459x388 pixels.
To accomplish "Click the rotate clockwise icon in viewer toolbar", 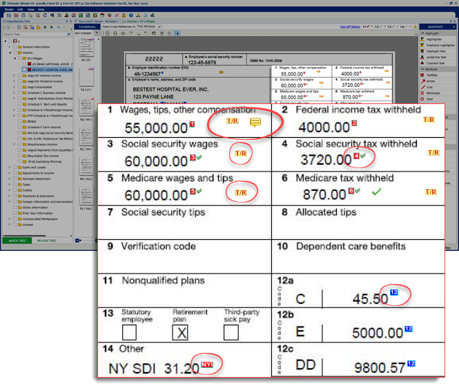I will coord(130,33).
